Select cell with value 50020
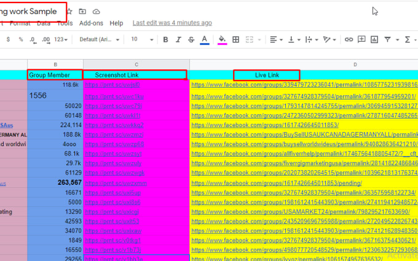Image resolution: width=418 pixels, height=261 pixels. pos(55,106)
